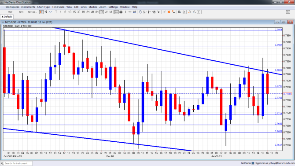Image resolution: width=295 pixels, height=166 pixels.
Task: Click the info 'i' toolbar icon
Action: (x=125, y=12)
